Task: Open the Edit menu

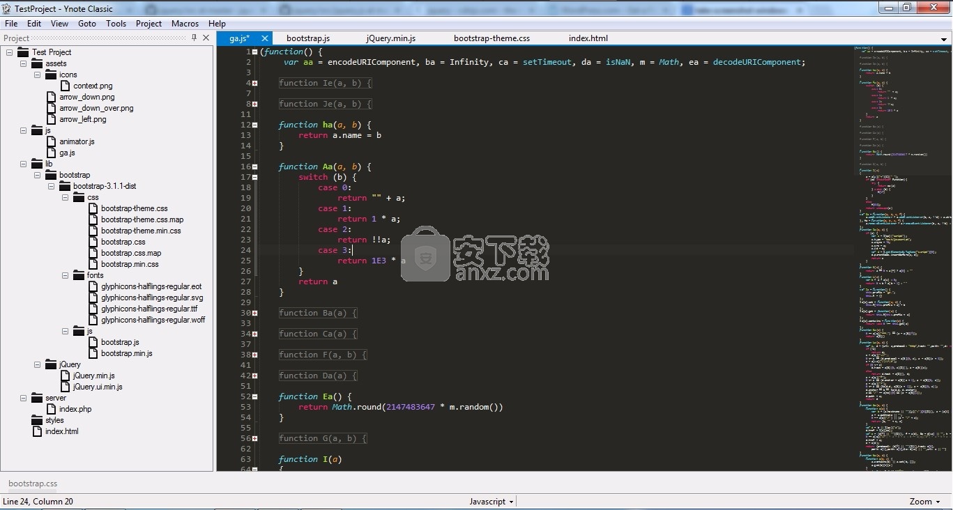Action: click(x=34, y=23)
